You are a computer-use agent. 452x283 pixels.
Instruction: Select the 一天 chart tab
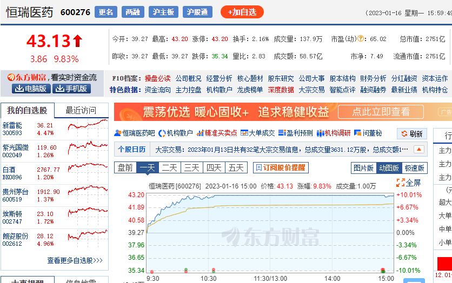click(x=148, y=167)
